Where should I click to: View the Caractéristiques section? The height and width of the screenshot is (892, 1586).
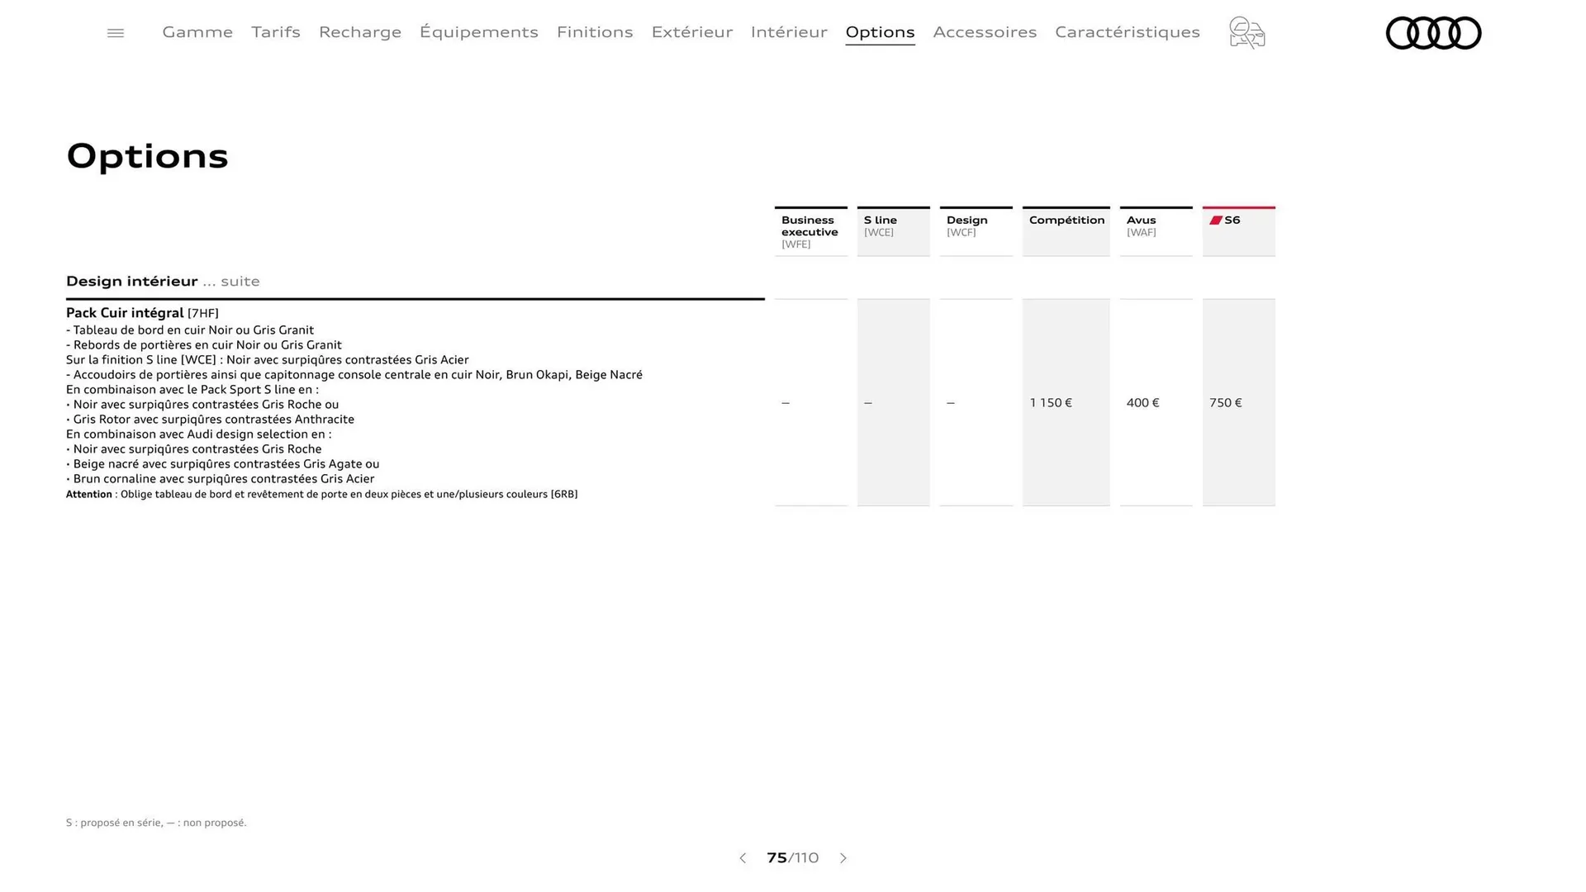[1128, 32]
